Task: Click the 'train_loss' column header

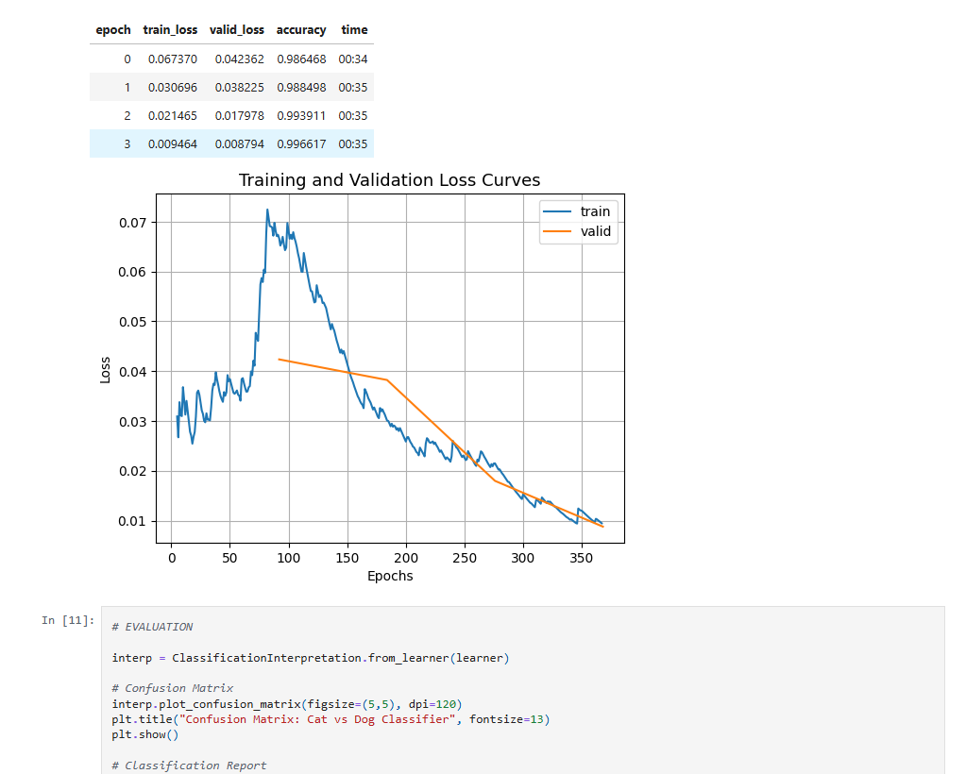Action: tap(170, 30)
